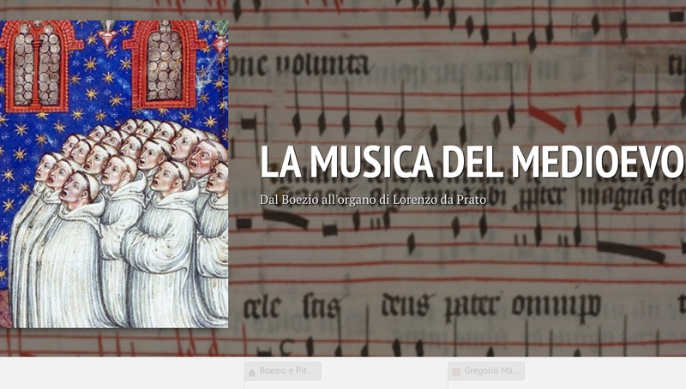Click the 'one volunta' manuscript text in the background

298,65
